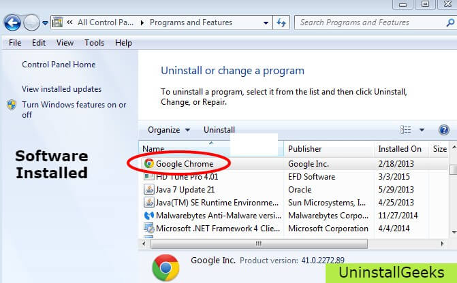Sort list by Publisher column header
The width and height of the screenshot is (457, 283).
329,149
